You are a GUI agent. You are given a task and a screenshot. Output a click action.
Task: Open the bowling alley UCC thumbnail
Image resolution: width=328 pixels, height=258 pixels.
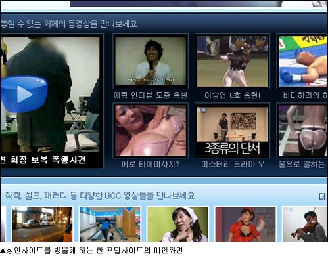tap(110, 225)
